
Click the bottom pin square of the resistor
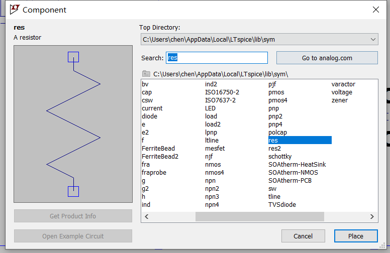(x=73, y=191)
